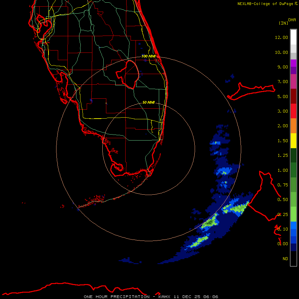The width and height of the screenshot is (299, 299).
Task: Click the 0.50 legend value
Action: click(283, 200)
